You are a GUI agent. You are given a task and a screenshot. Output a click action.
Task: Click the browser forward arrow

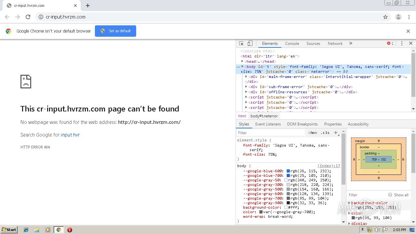[x=18, y=17]
